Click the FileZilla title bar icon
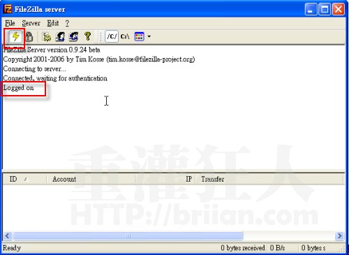The image size is (349, 255). (x=8, y=9)
